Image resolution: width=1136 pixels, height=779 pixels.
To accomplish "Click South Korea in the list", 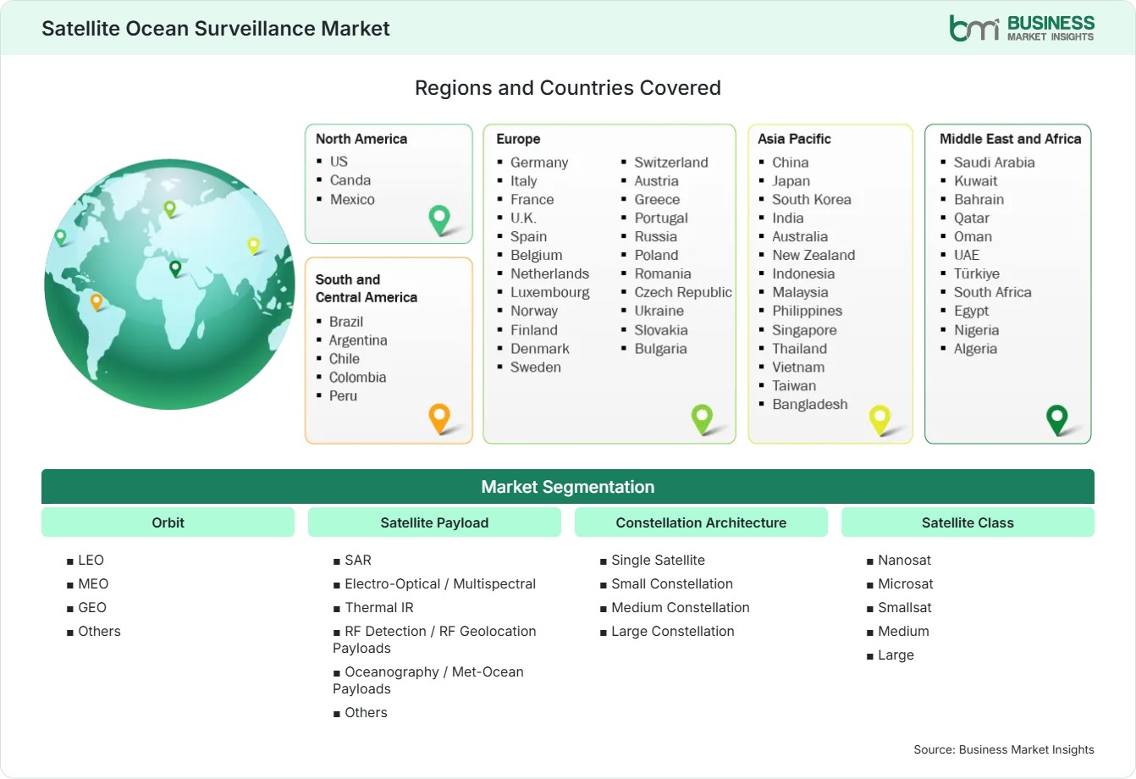I will pos(812,200).
